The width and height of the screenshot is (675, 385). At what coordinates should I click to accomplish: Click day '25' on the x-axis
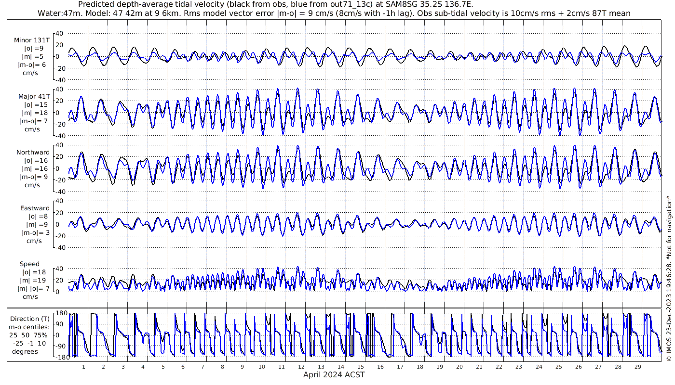(558, 367)
